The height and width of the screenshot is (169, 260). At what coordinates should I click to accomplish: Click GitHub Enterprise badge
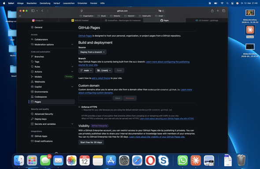pos(100,126)
